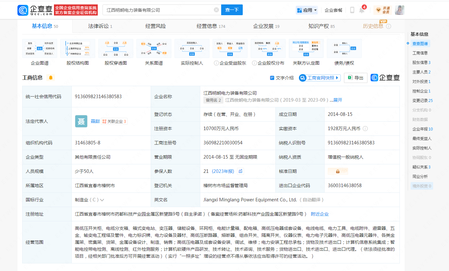449x271 pixels.
Task: Click the 全国企业信用查询系统 red banner
Action: click(x=76, y=10)
